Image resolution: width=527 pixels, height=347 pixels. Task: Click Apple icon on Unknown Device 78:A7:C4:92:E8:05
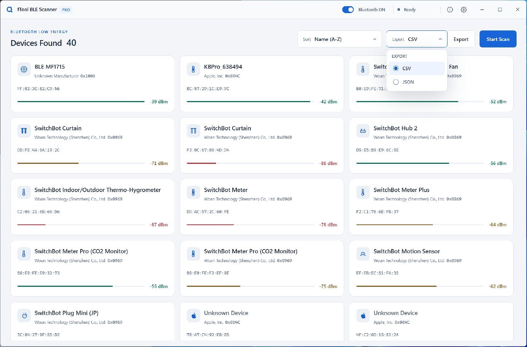(x=193, y=316)
